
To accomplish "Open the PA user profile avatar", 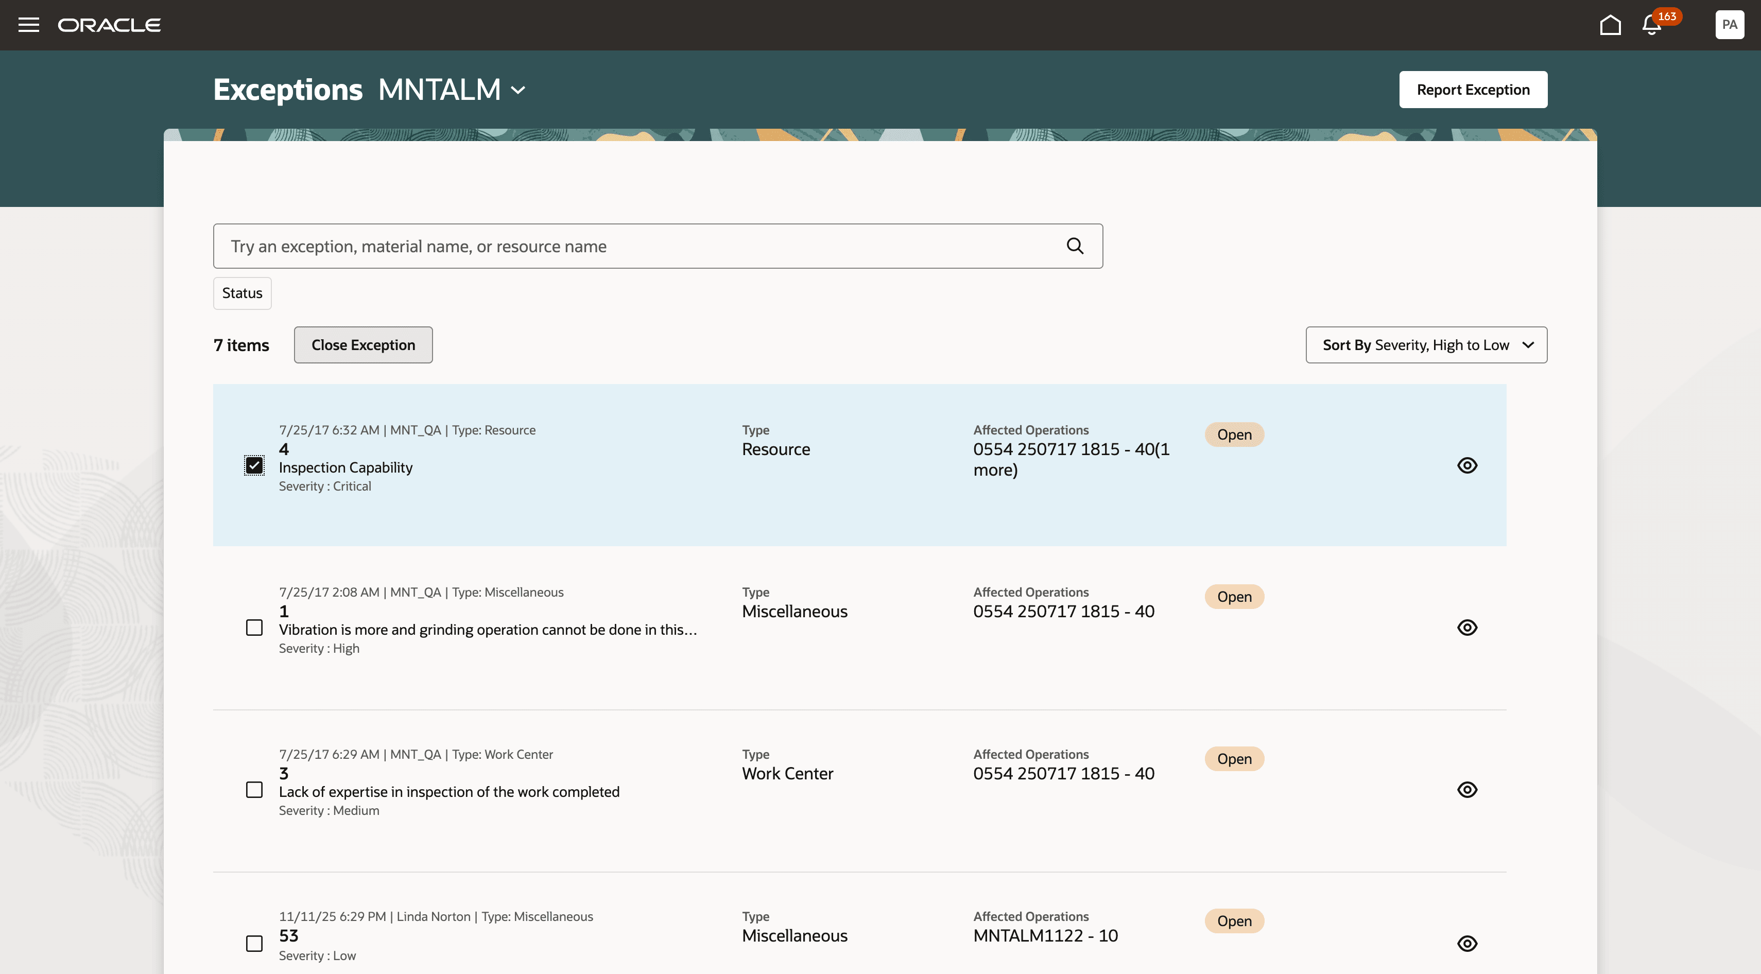I will (1729, 25).
